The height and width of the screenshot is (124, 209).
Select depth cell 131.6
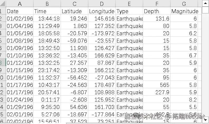157,18
